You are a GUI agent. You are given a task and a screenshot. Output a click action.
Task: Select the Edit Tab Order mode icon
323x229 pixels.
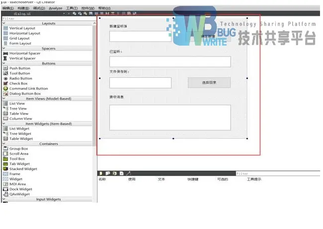90,13
